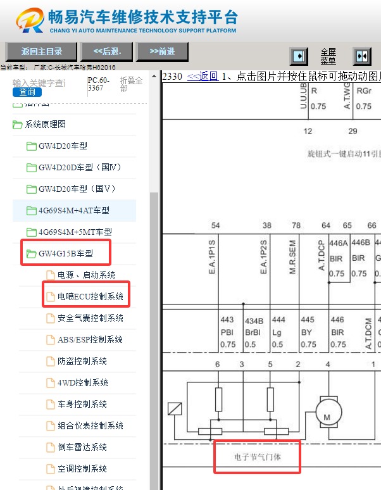The width and height of the screenshot is (381, 490).
Task: Click wire label 443 PBl 0.75
Action: [228, 332]
